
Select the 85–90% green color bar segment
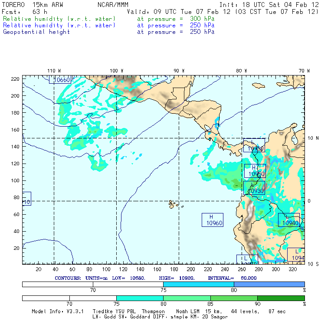click(234, 298)
